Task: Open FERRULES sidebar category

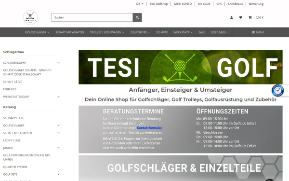Action: (x=10, y=89)
